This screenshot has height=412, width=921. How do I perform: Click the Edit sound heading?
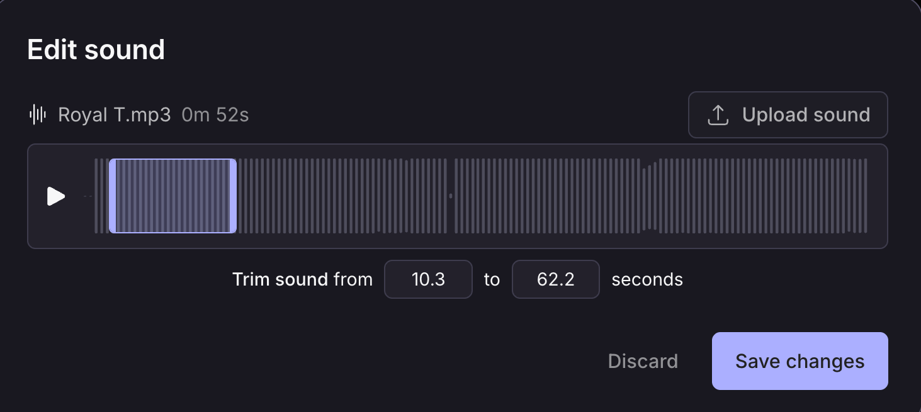pyautogui.click(x=96, y=50)
